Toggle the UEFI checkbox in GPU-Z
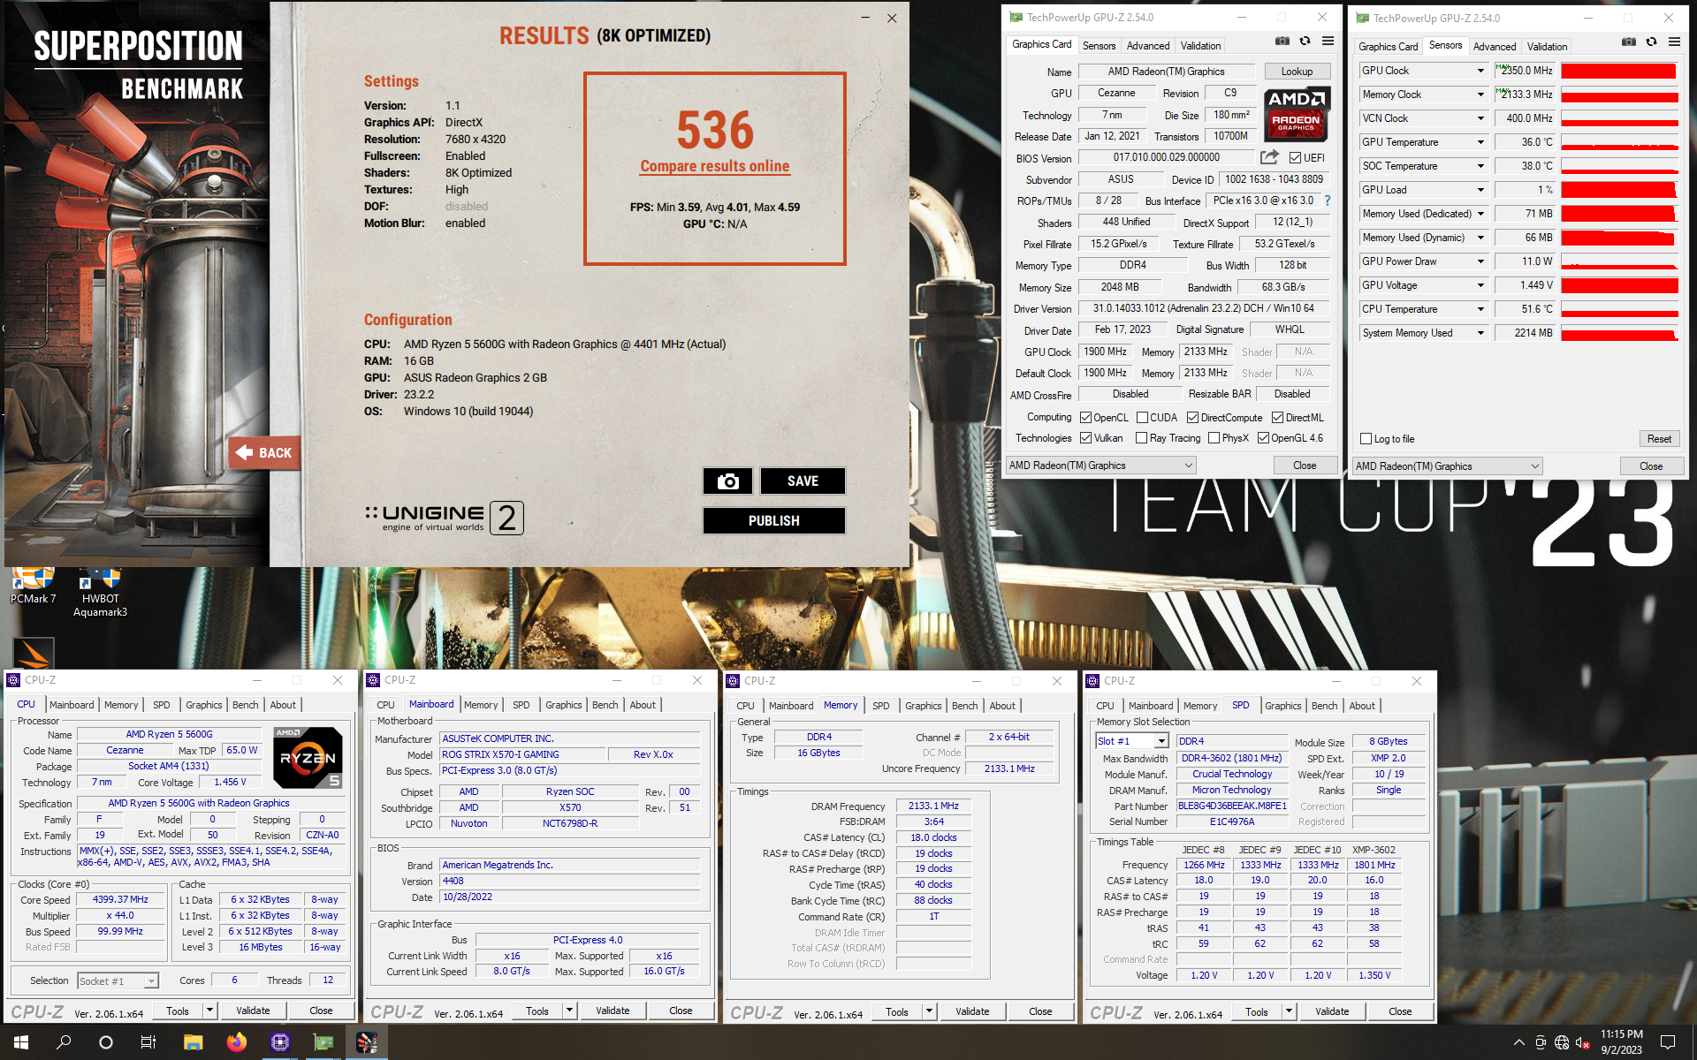Screen dimensions: 1697x1060 pos(1295,158)
